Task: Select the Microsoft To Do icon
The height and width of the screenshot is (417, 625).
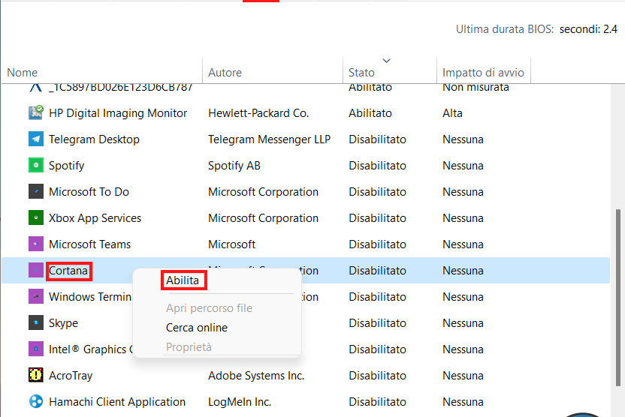Action: [x=36, y=192]
